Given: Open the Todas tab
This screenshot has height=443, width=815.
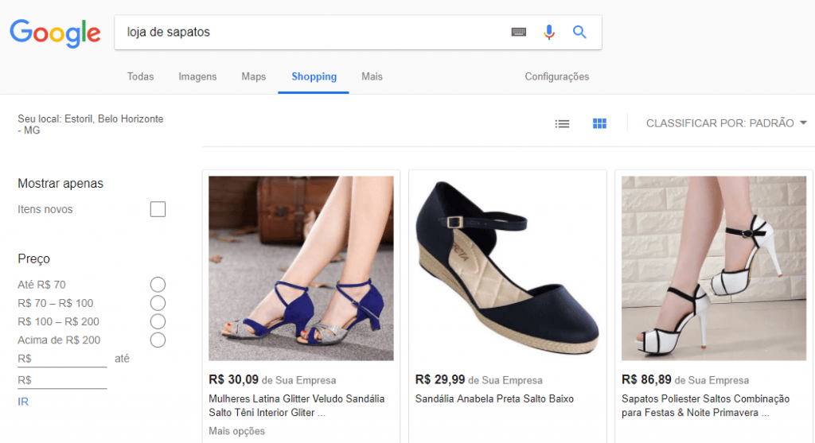Looking at the screenshot, I should tap(140, 76).
